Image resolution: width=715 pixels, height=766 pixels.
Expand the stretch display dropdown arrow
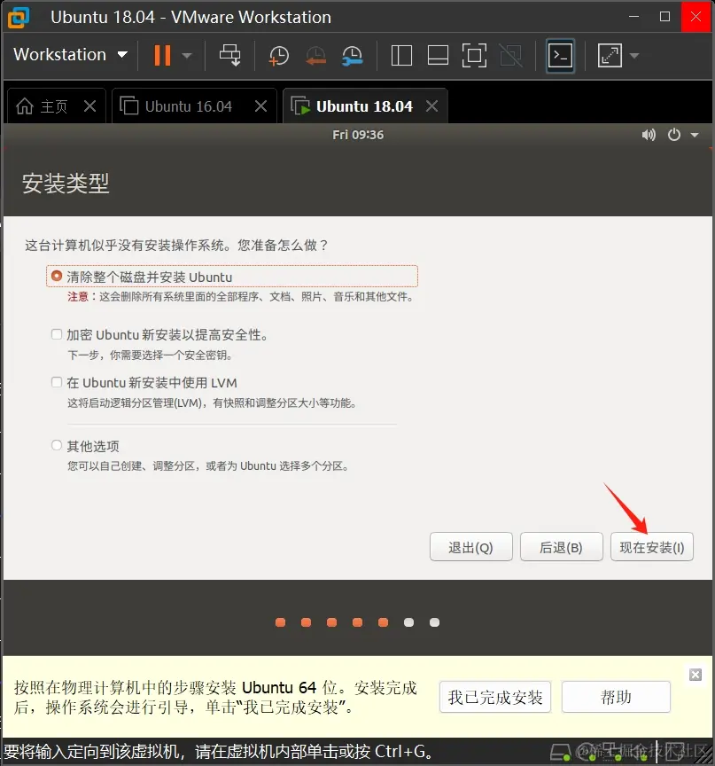pyautogui.click(x=634, y=56)
